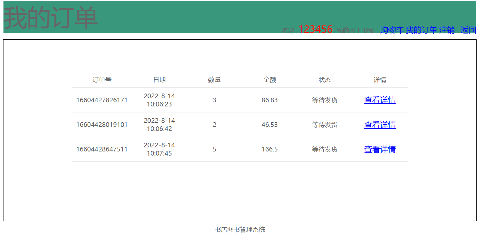Click the 详情 column header
Viewport: 481px width, 245px height.
380,80
